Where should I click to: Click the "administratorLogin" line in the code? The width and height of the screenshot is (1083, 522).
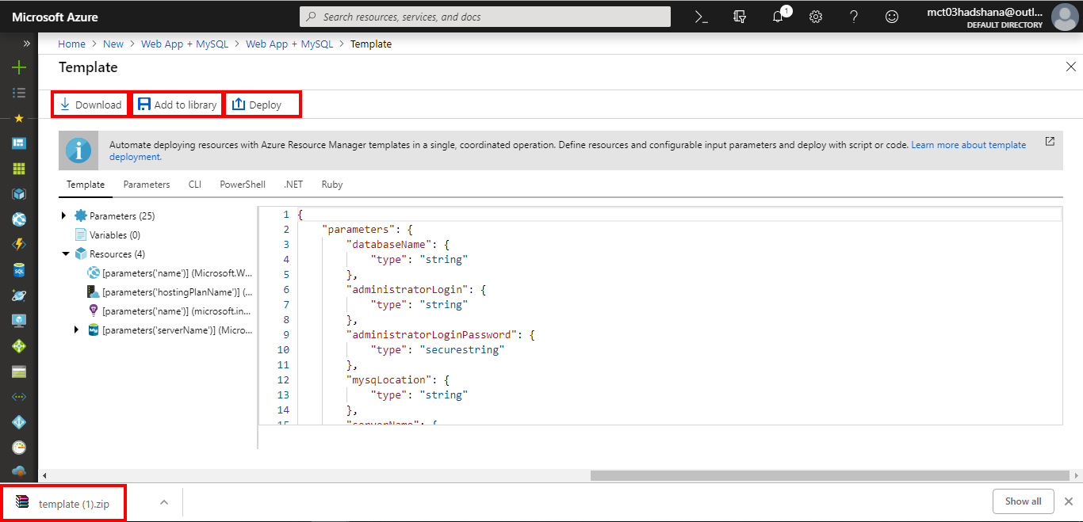(x=417, y=290)
